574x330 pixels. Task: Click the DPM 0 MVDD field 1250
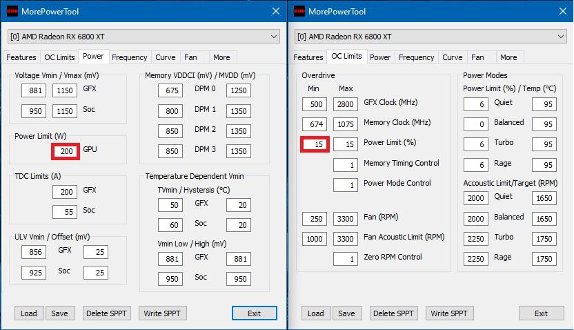[239, 90]
